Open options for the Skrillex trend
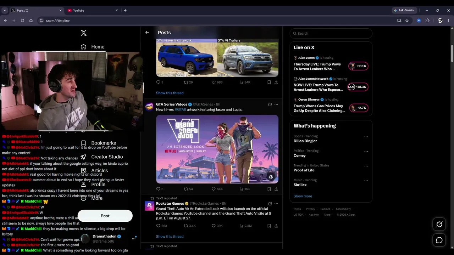Image resolution: width=454 pixels, height=255 pixels. 366,181
